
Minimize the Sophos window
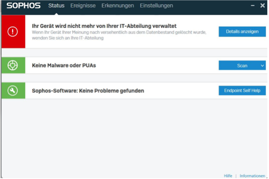253,5
